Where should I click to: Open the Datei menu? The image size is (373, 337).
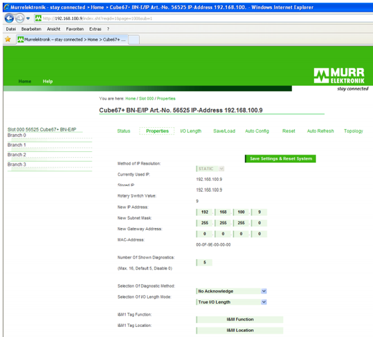click(x=11, y=29)
